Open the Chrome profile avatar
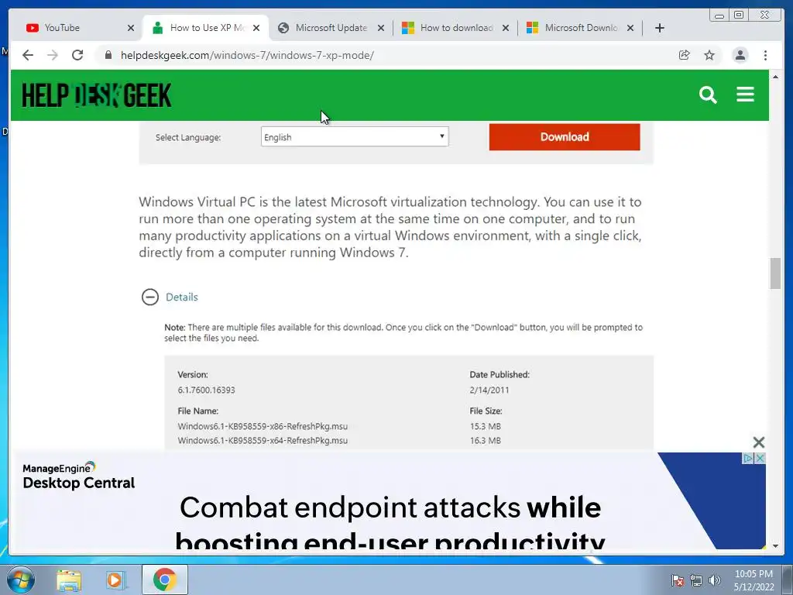 (x=740, y=55)
